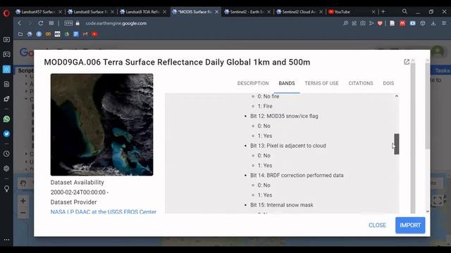Image resolution: width=451 pixels, height=253 pixels.
Task: Search open tabs magnifier icon
Action: pyautogui.click(x=404, y=11)
